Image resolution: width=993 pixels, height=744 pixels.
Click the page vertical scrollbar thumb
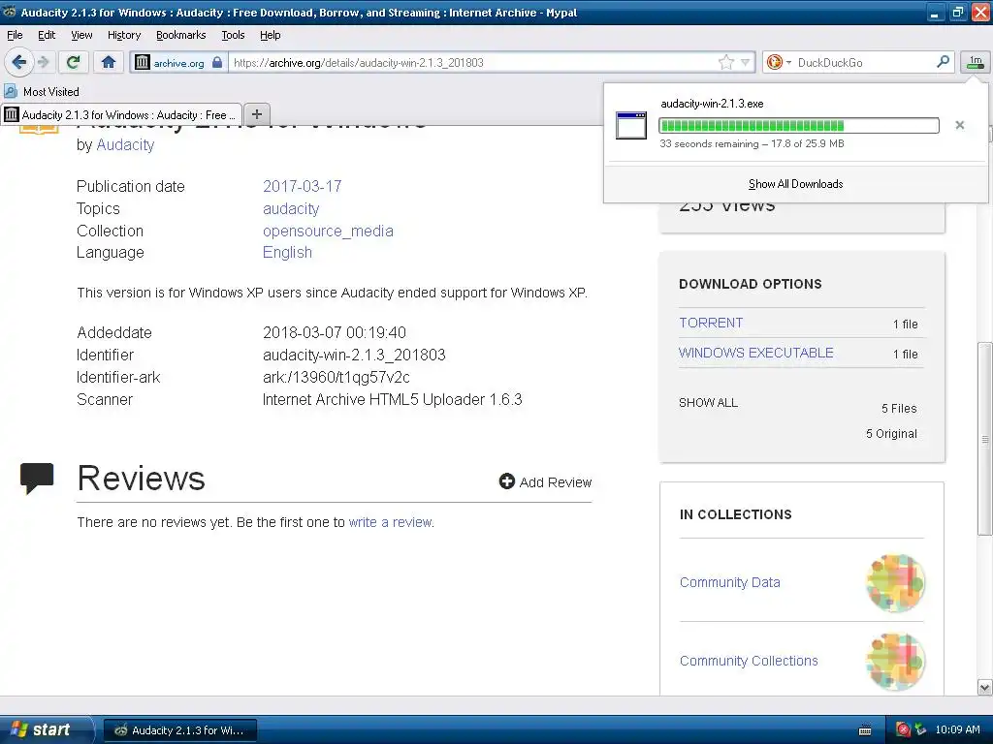point(985,439)
